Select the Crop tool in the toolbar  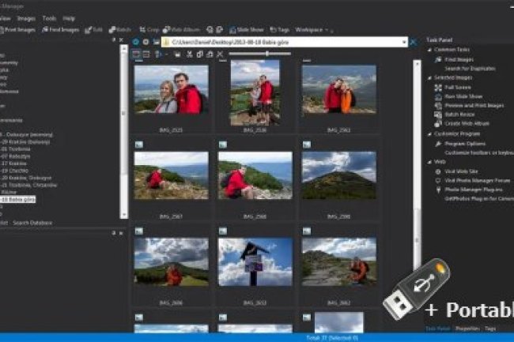(x=149, y=30)
